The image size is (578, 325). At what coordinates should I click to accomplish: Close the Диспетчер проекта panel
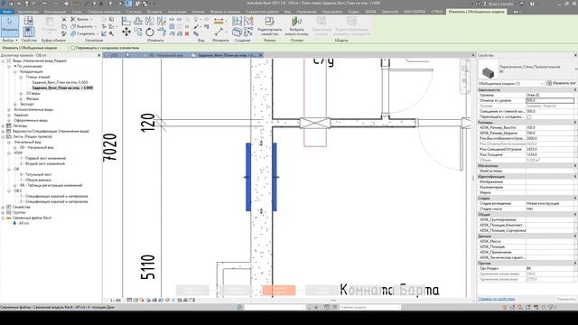[98, 55]
